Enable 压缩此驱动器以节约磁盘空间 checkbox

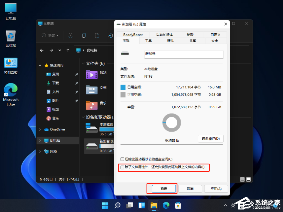click(x=122, y=159)
